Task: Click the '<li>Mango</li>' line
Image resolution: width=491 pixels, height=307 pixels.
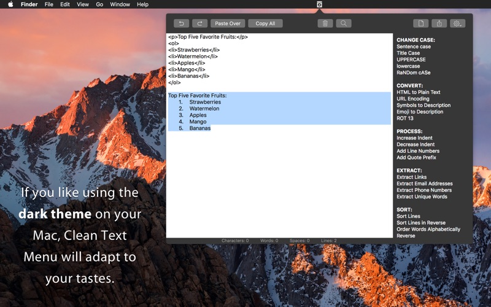Action: 187,69
